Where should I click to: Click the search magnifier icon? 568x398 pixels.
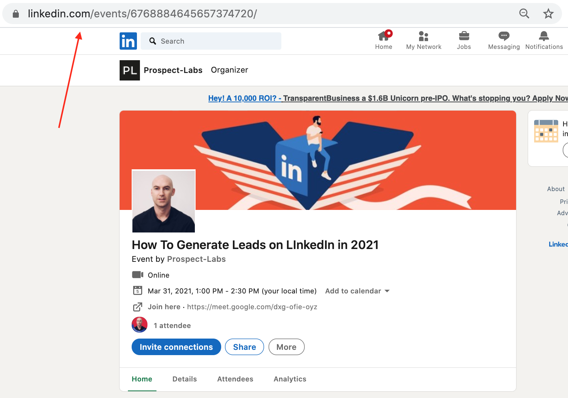point(152,41)
